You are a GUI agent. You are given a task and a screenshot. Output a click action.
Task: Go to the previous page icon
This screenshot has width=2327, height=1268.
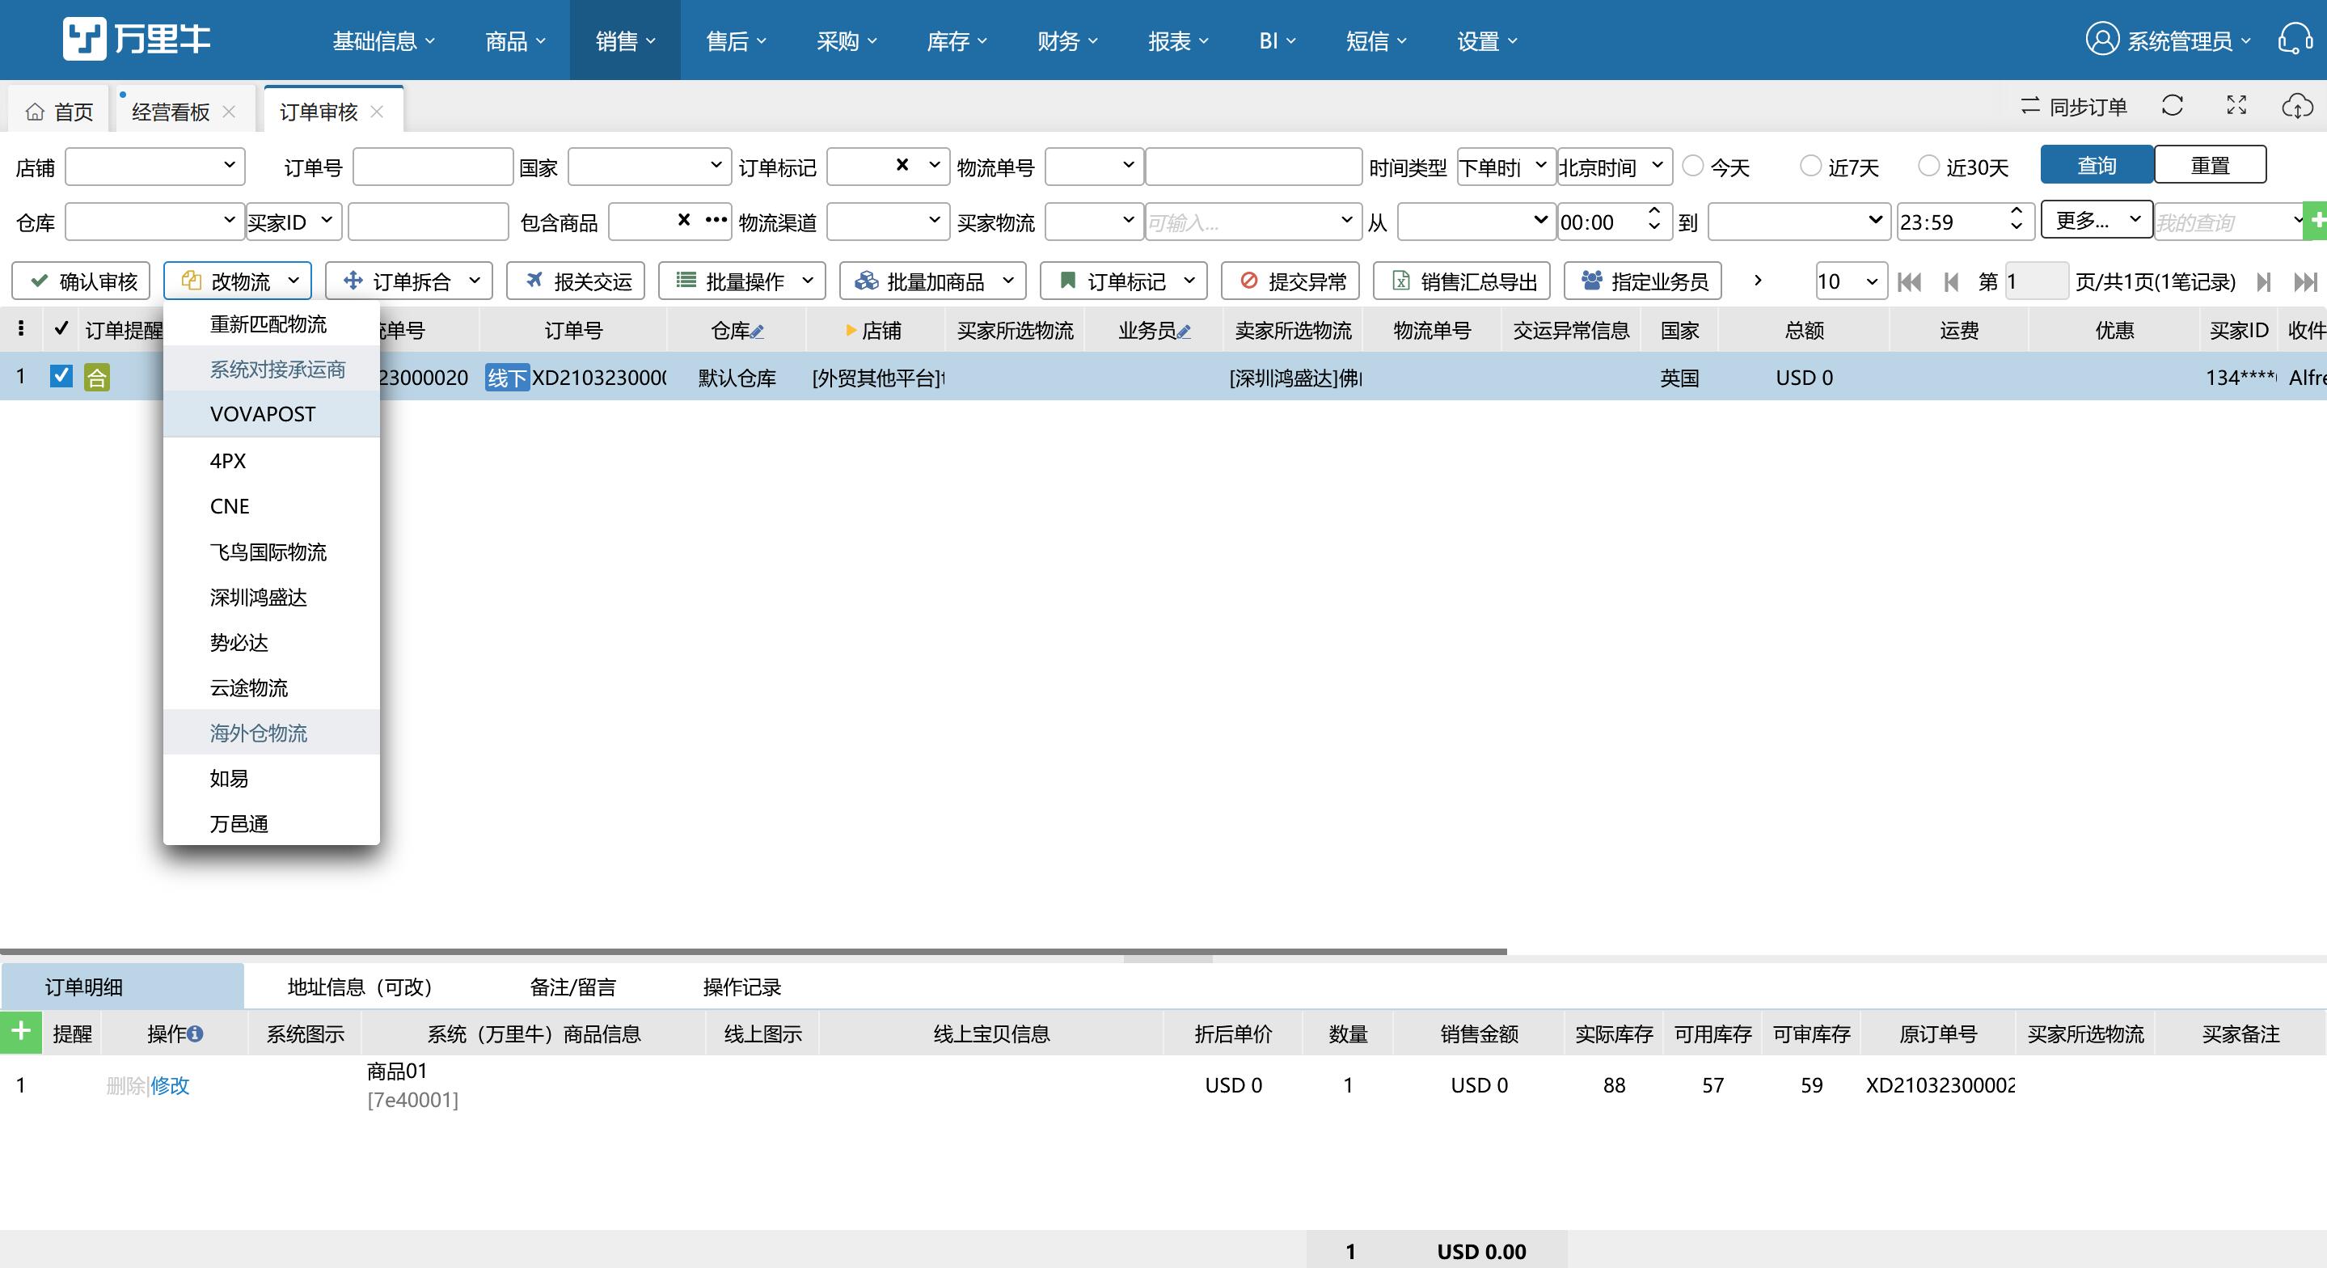click(x=1951, y=282)
